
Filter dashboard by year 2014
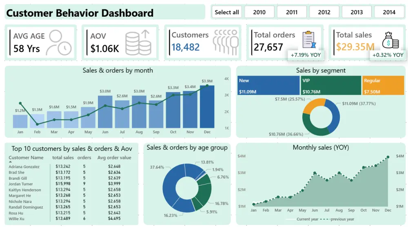(389, 12)
